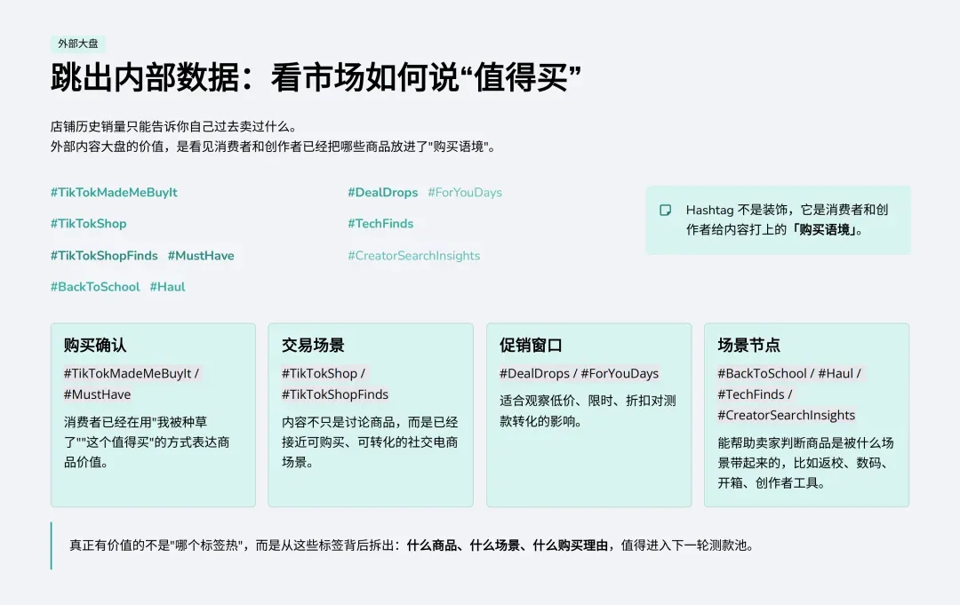Open the #DealDrops hashtag in the list
The width and height of the screenshot is (960, 605).
tap(382, 192)
